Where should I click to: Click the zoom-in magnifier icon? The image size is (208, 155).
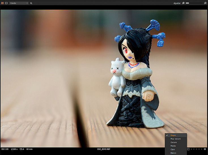205,3
